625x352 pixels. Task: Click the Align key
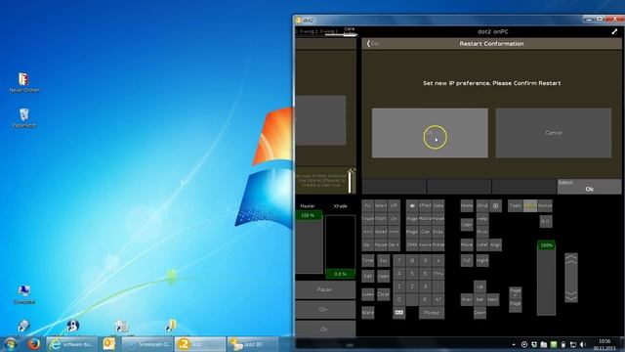pos(495,245)
